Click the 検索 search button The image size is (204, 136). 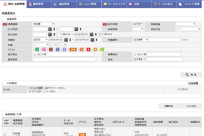coord(191,74)
